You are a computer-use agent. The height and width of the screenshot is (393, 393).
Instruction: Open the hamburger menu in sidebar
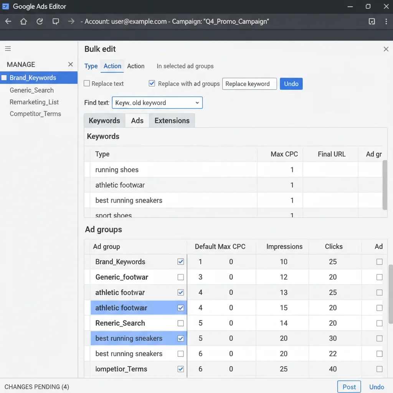8,49
